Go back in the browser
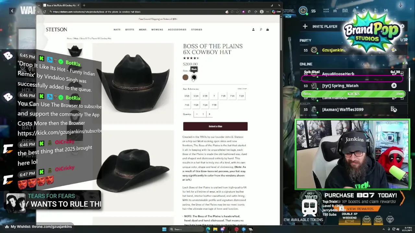This screenshot has width=415, height=233. (39, 12)
